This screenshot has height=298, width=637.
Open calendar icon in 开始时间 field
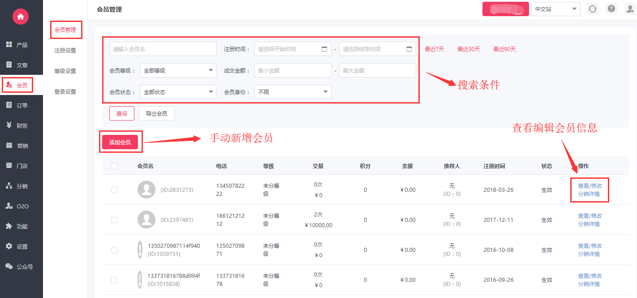pos(324,49)
